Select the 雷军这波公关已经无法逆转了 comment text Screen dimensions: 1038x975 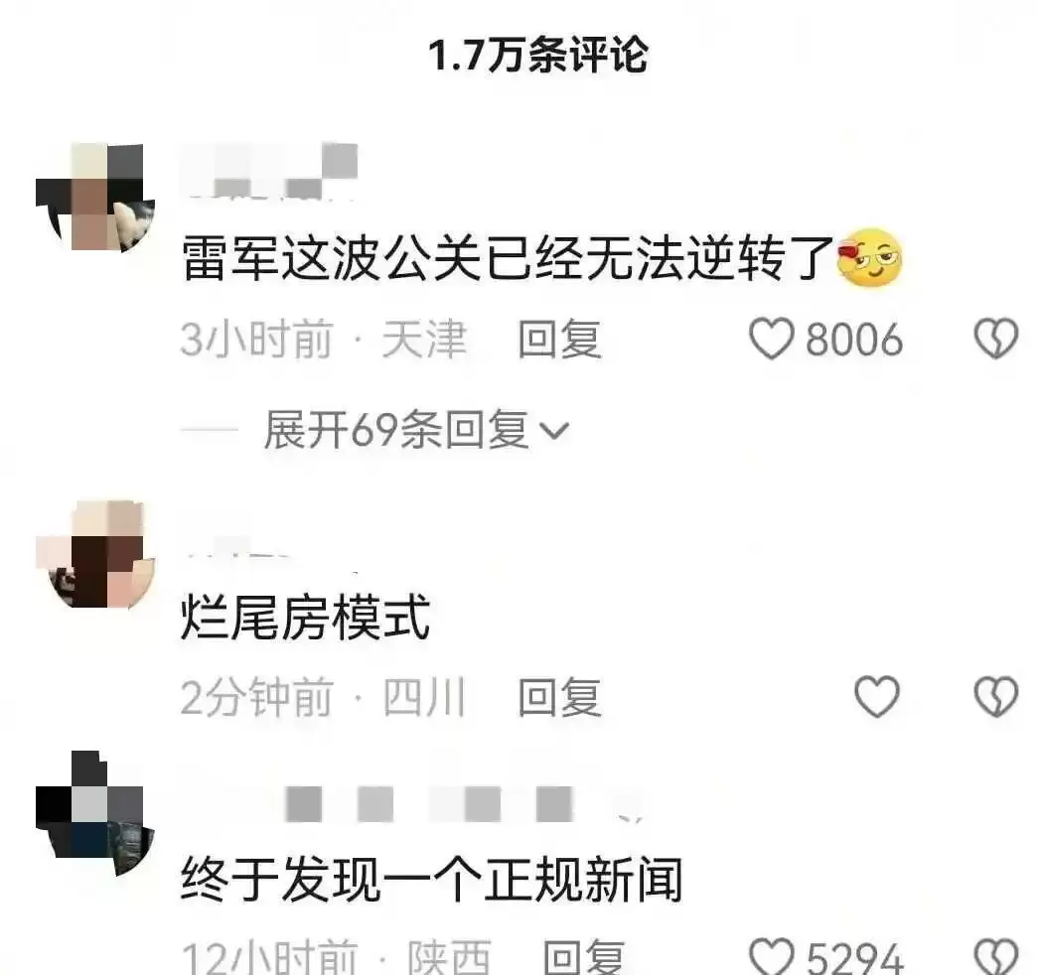pos(507,258)
